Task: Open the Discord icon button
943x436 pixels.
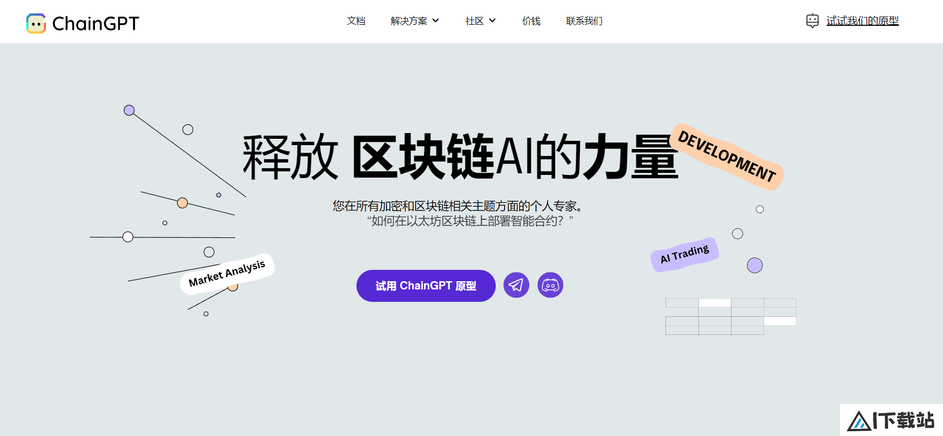Action: pyautogui.click(x=550, y=285)
